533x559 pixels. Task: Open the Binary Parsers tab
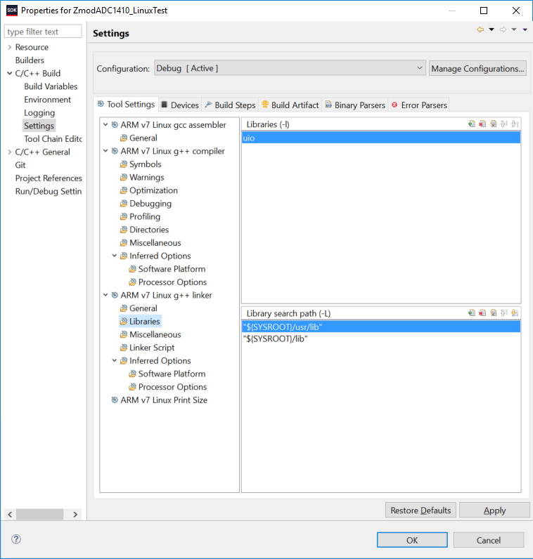[355, 105]
